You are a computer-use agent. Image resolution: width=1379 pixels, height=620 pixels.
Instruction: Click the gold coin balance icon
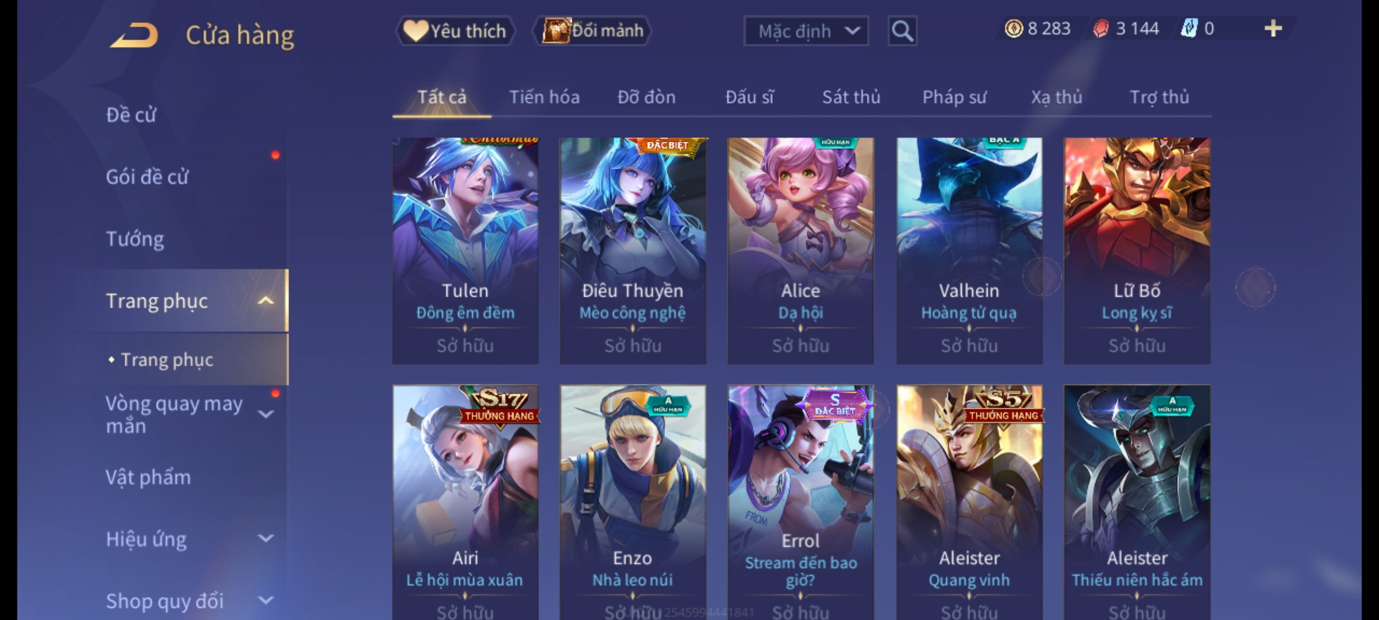click(1014, 29)
